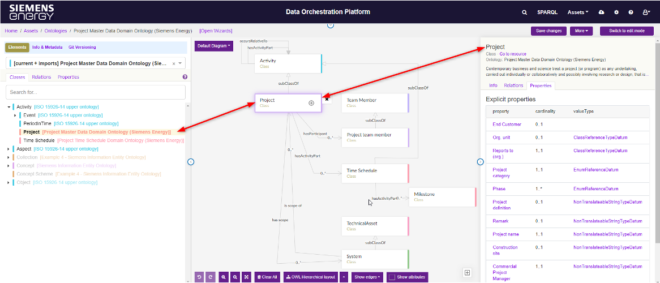This screenshot has width=660, height=283.
Task: Click the Save changes button
Action: [548, 31]
